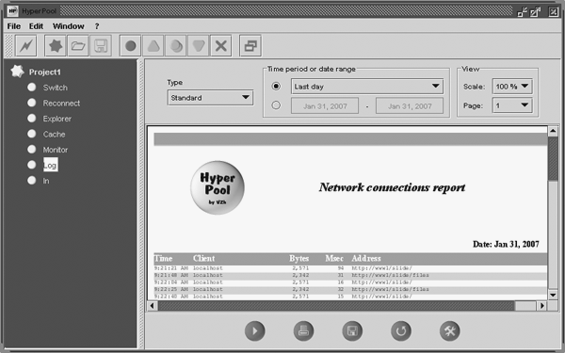Select the Last day time period radio
This screenshot has width=565, height=353.
tap(276, 86)
